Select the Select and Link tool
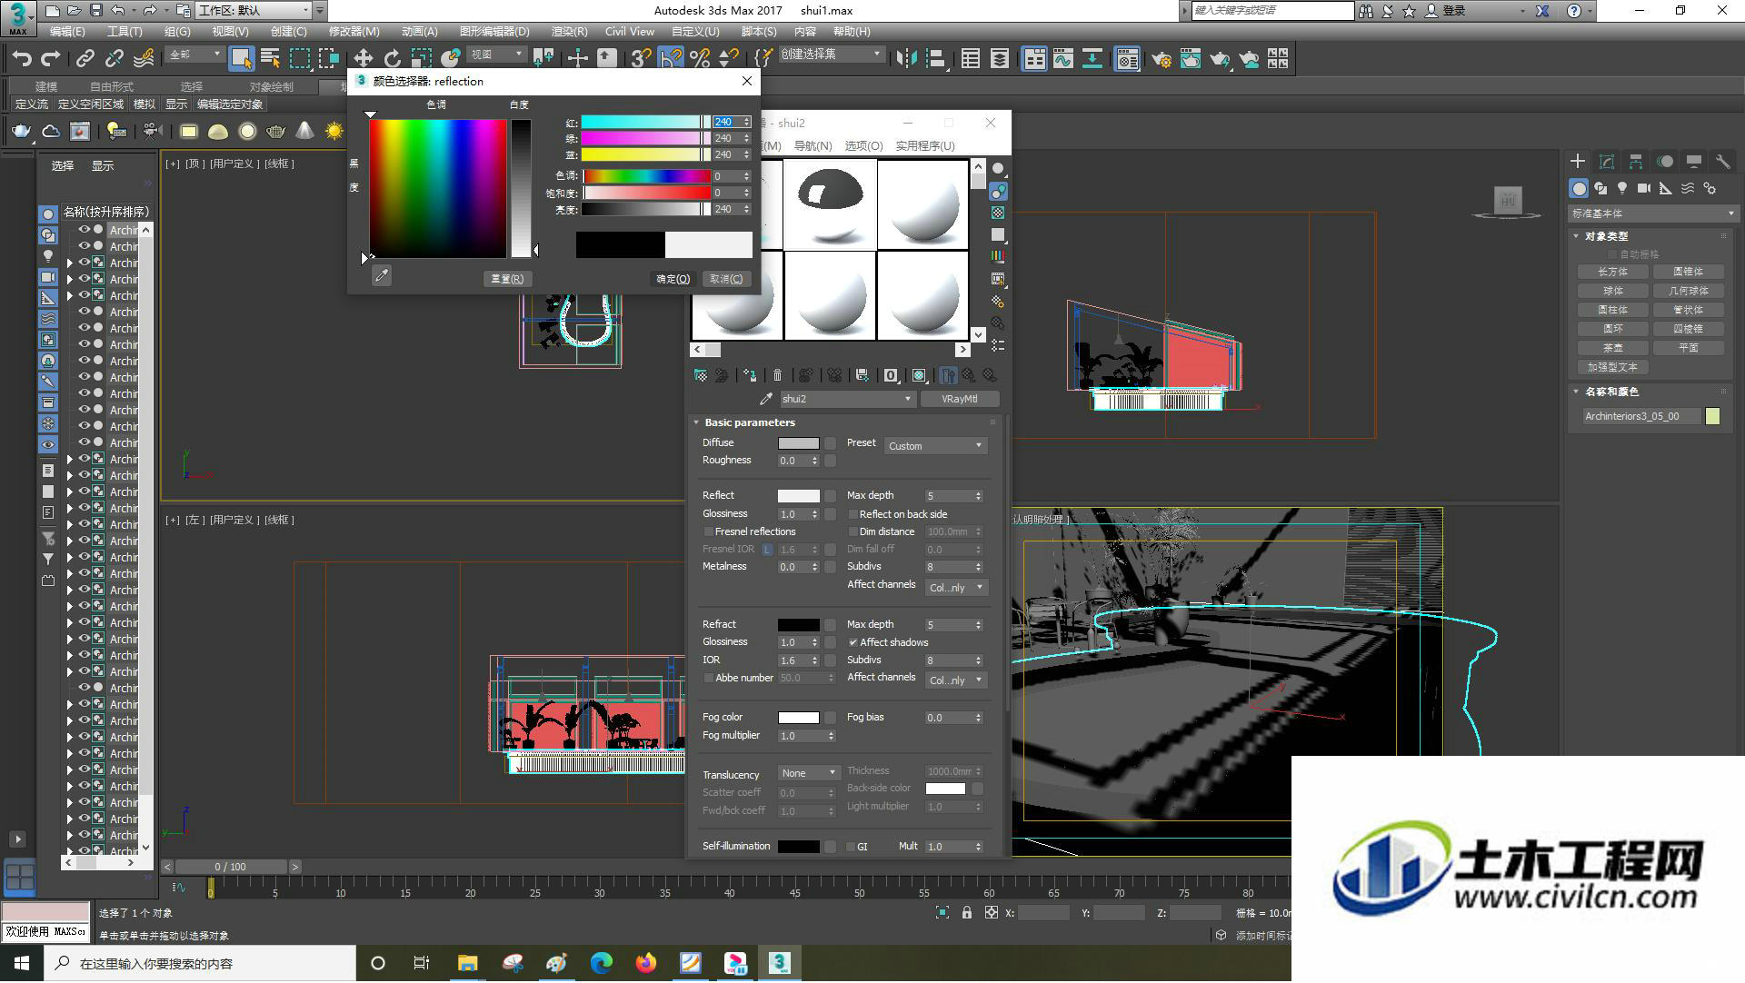 coord(85,58)
